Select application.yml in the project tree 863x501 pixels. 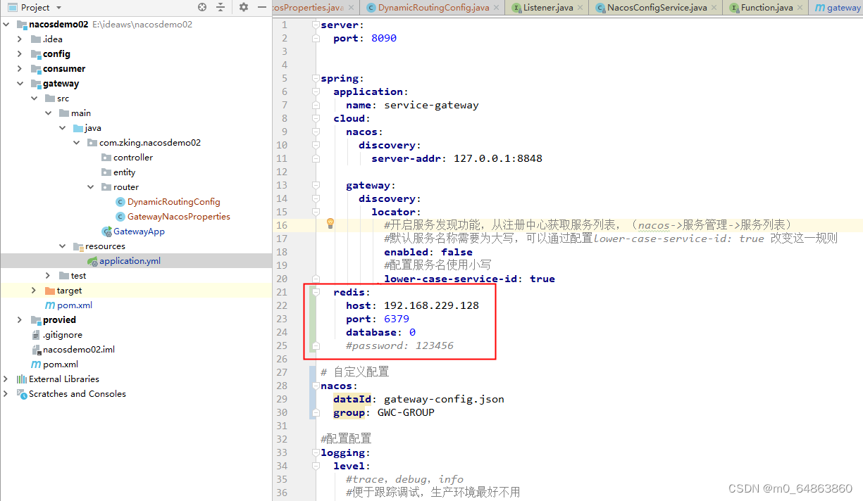130,261
